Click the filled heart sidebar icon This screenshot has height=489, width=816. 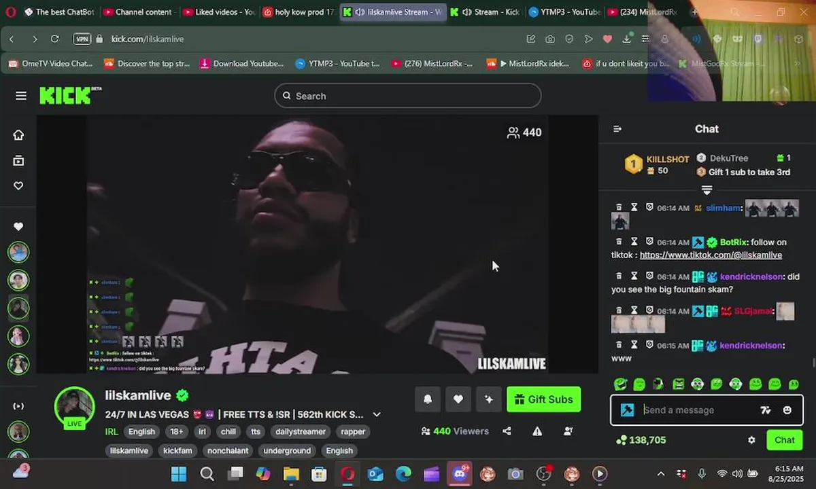[x=18, y=227]
